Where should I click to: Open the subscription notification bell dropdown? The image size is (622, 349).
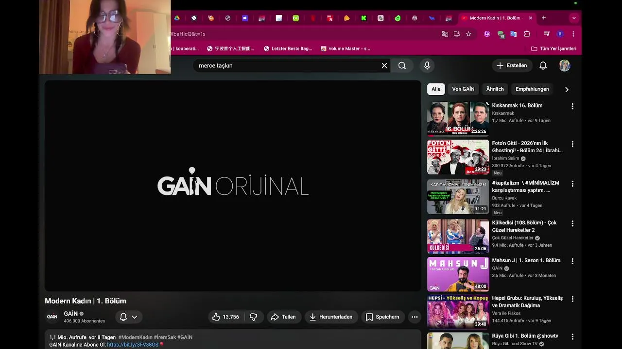129,317
